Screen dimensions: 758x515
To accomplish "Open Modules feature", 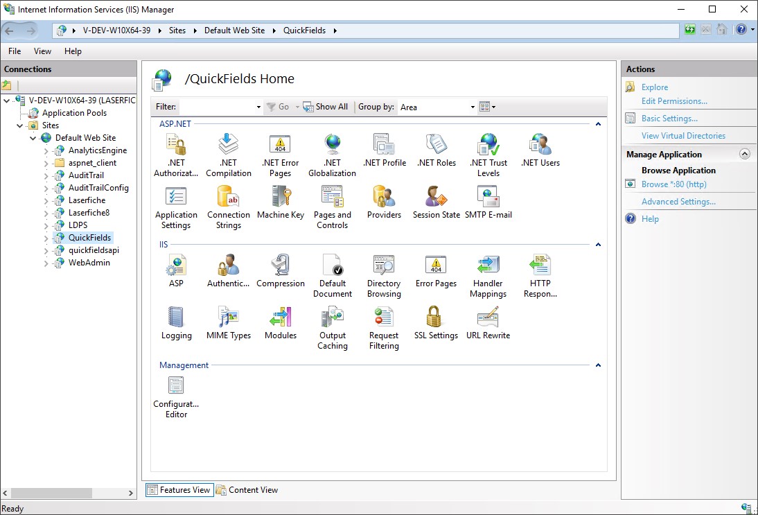I will [281, 323].
